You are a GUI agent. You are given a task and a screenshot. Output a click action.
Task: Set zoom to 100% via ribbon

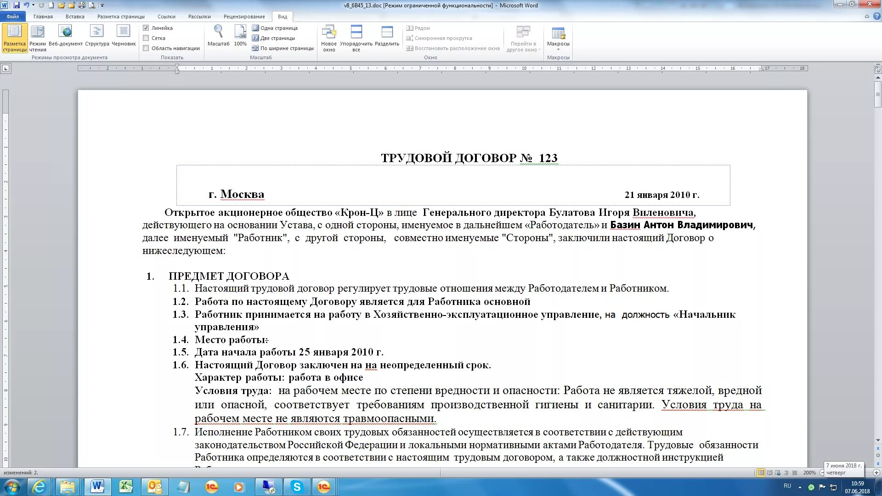click(240, 36)
